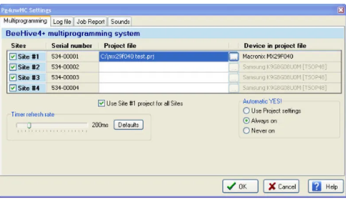Image resolution: width=346 pixels, height=199 pixels.
Task: Click browse button in Site #3 row
Action: coord(233,78)
